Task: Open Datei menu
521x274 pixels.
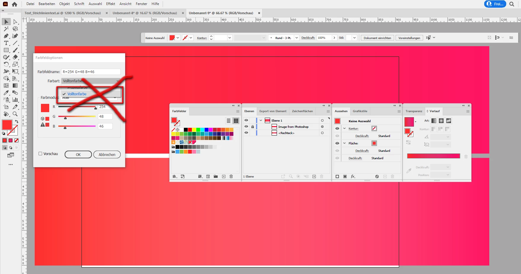Action: tap(30, 4)
